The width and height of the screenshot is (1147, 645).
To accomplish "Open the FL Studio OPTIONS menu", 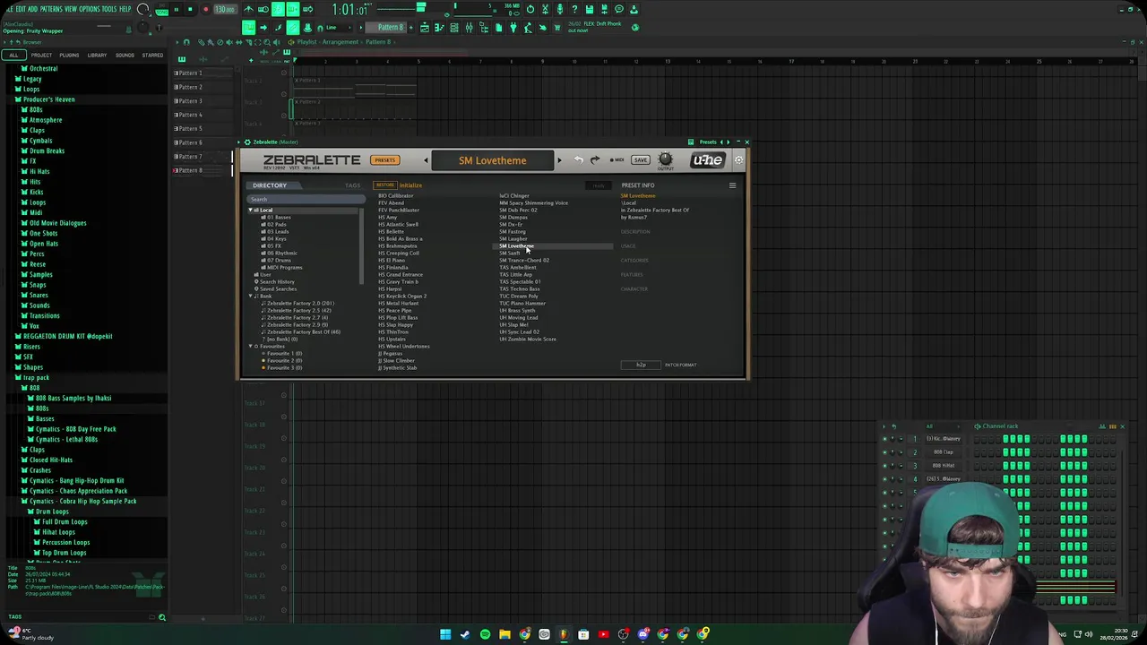I will click(x=90, y=9).
